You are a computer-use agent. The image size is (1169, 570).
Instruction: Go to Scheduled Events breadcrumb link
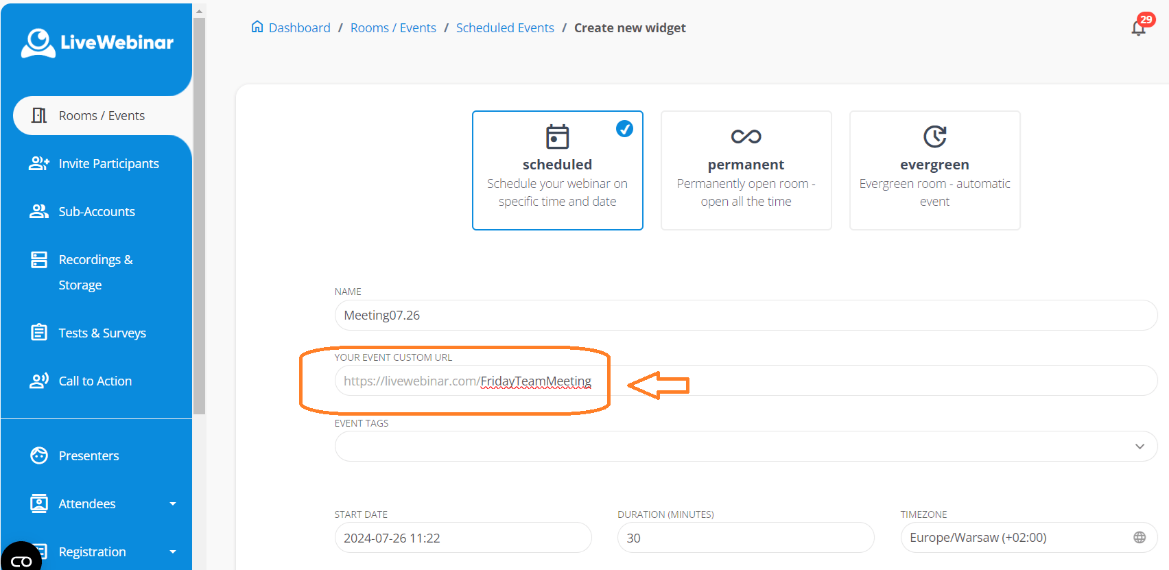505,28
